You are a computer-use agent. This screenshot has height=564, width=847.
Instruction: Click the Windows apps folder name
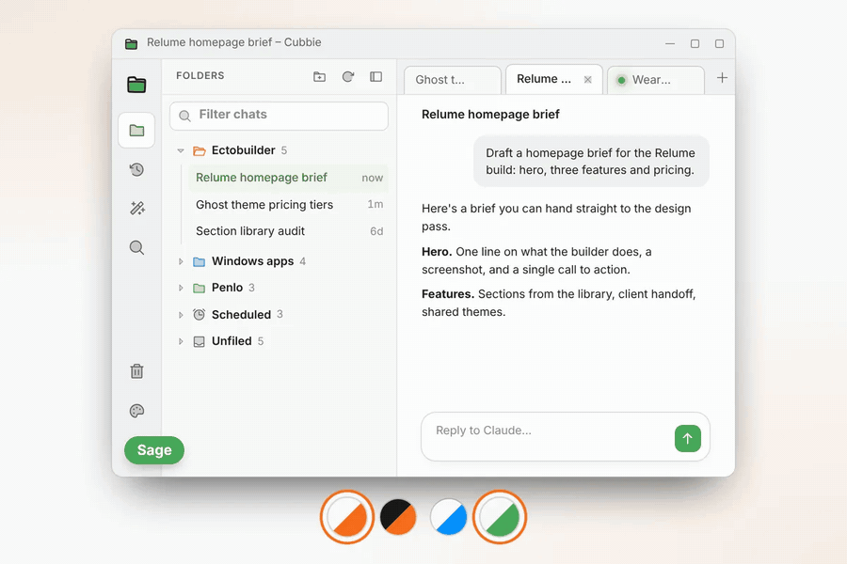coord(252,261)
